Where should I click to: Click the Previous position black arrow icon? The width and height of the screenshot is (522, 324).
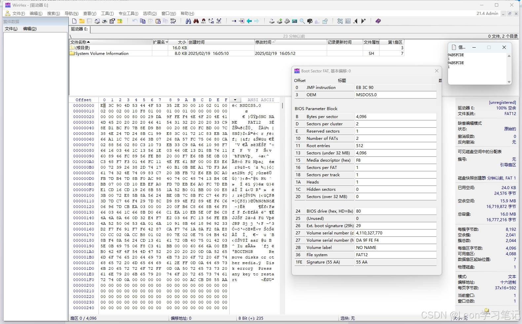pyautogui.click(x=355, y=21)
